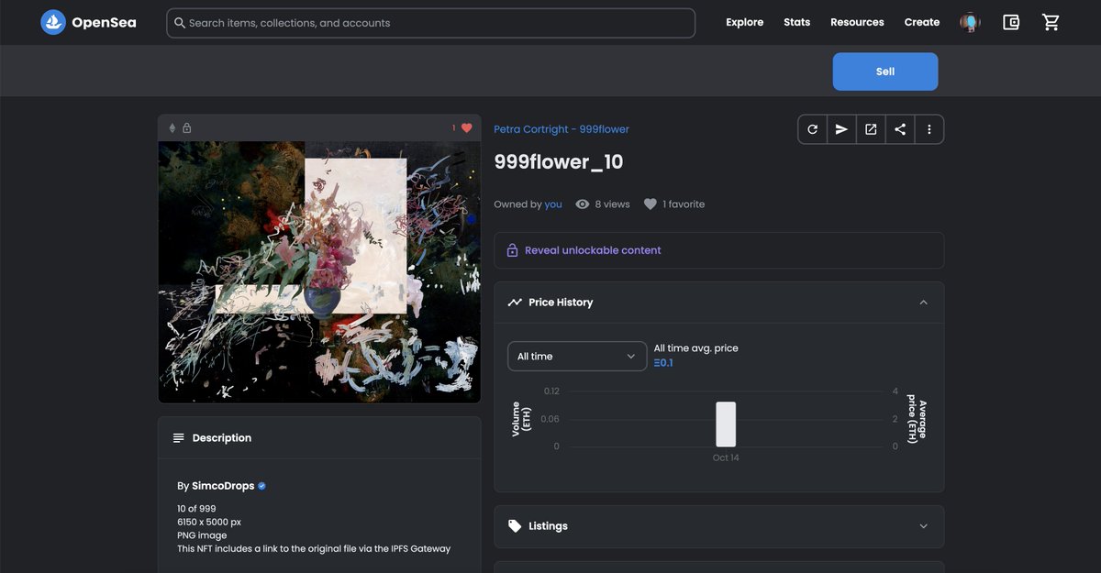Click the share icon
Screen dimensions: 1101x573
900,129
